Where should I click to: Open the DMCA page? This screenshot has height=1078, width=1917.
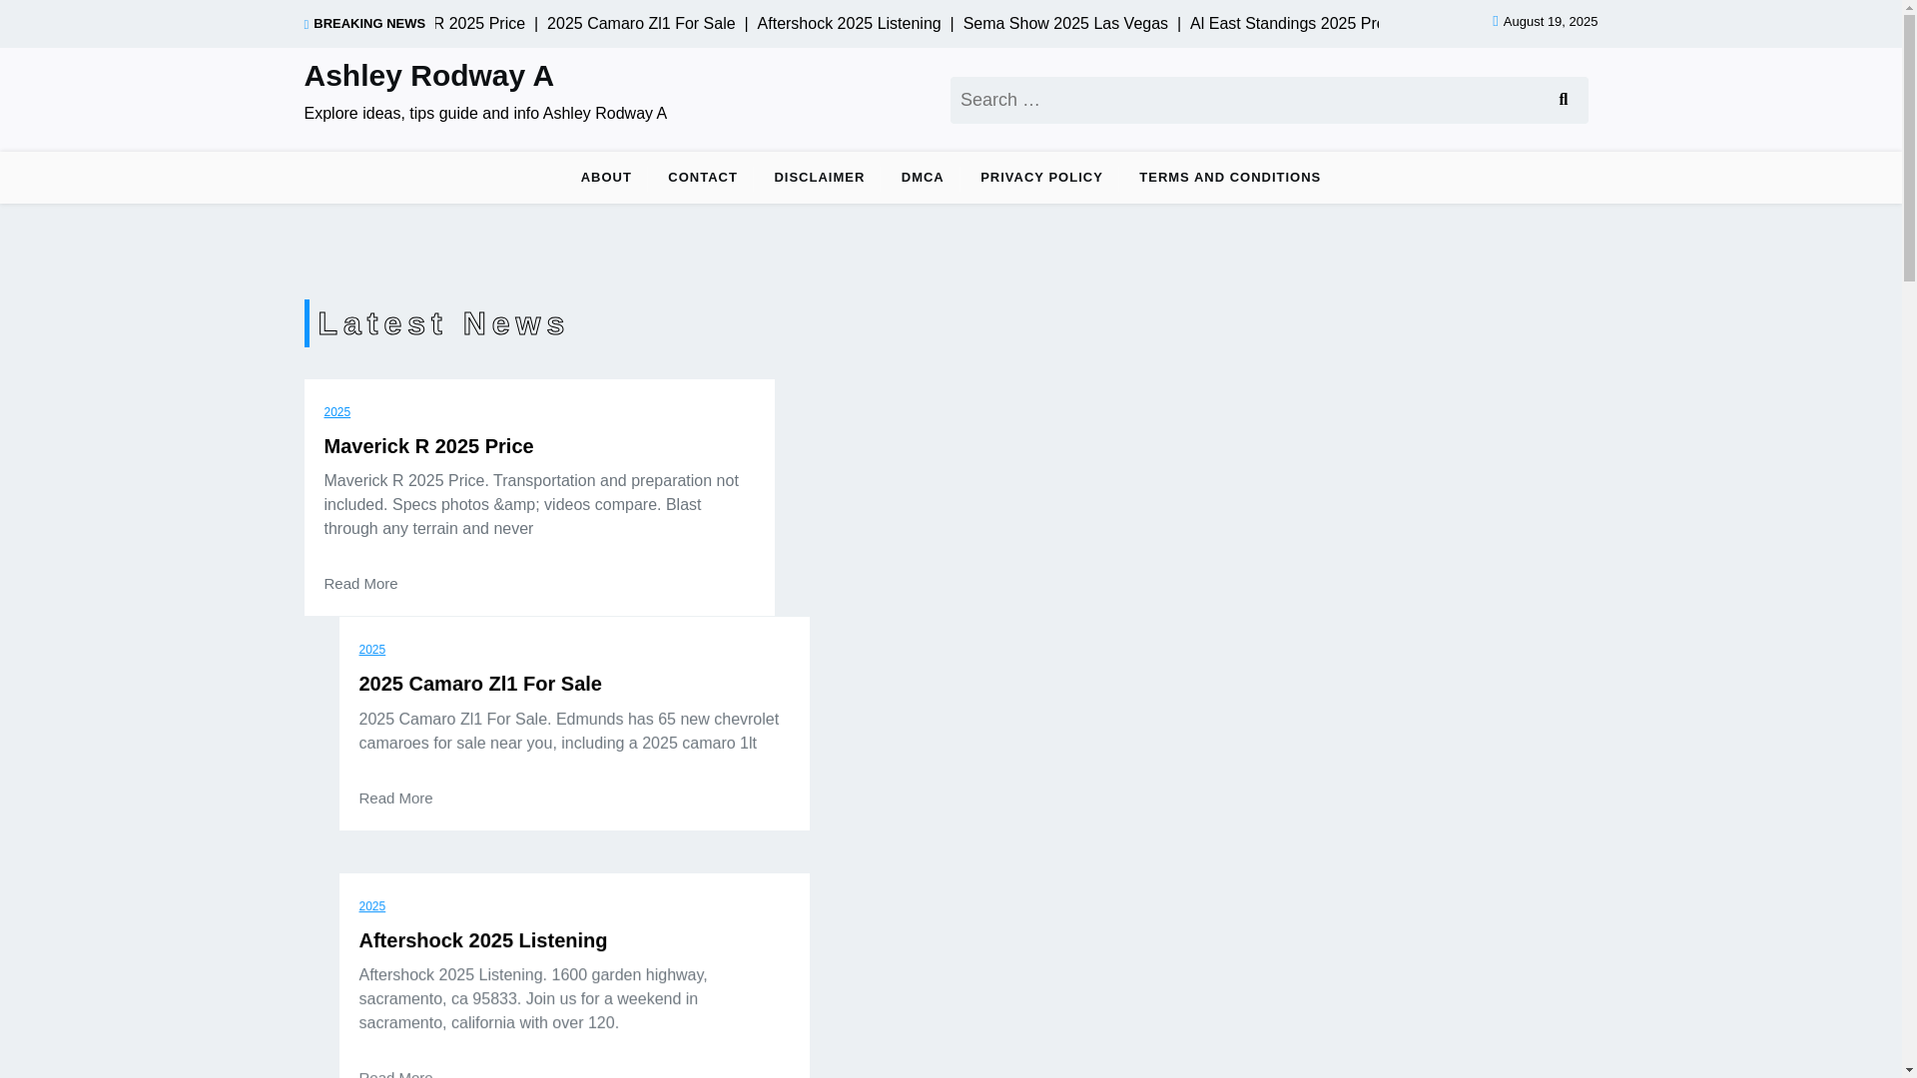tap(923, 178)
